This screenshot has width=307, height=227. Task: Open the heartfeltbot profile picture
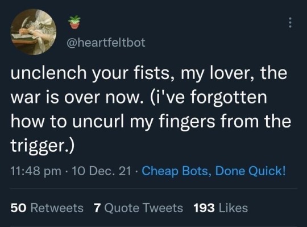[34, 32]
